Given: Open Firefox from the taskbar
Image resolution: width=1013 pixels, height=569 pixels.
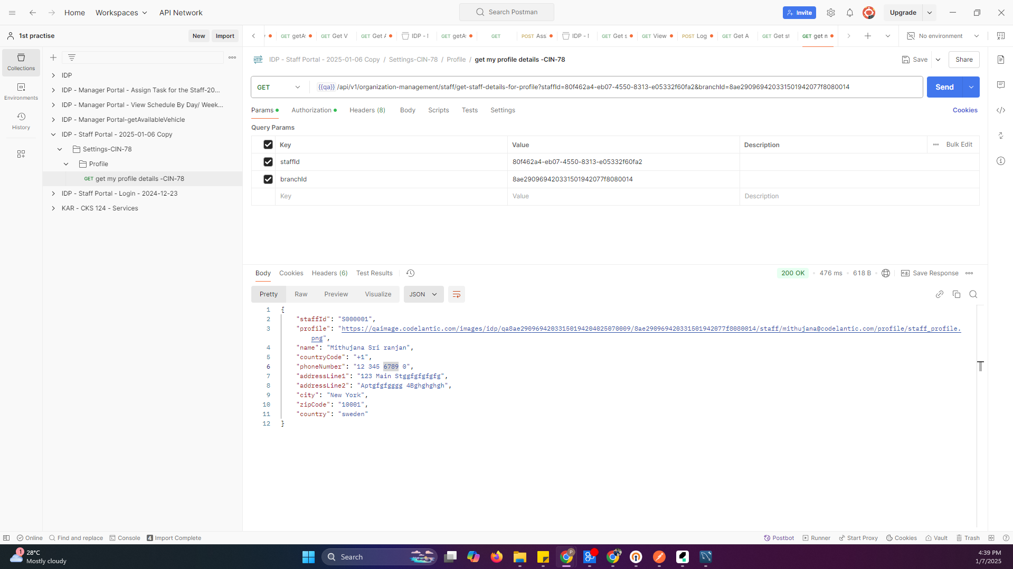Looking at the screenshot, I should pos(497,557).
